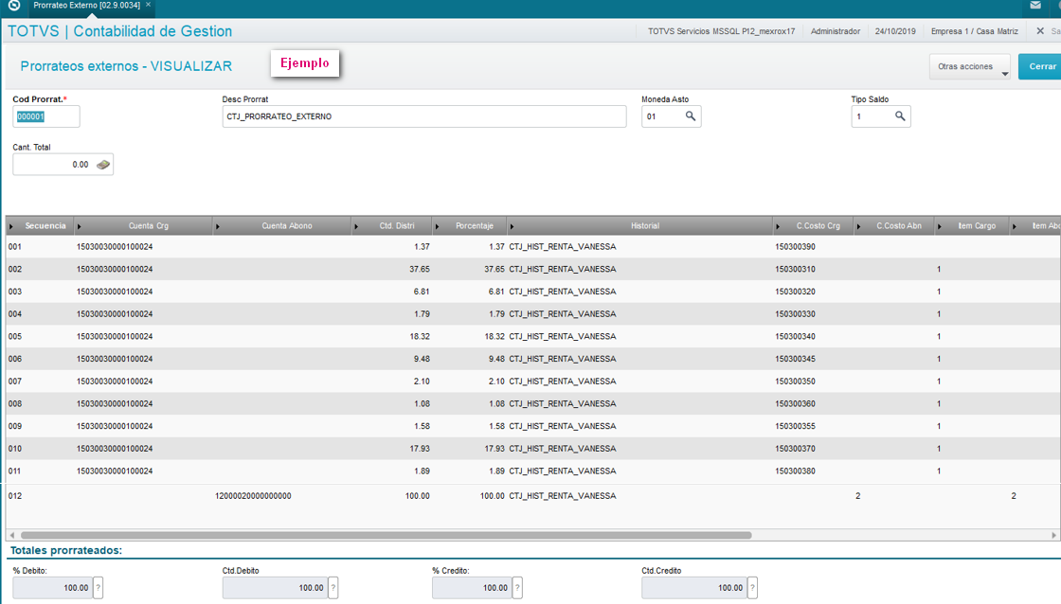
Task: Close the Prorrateo Externo tab
Action: 148,5
